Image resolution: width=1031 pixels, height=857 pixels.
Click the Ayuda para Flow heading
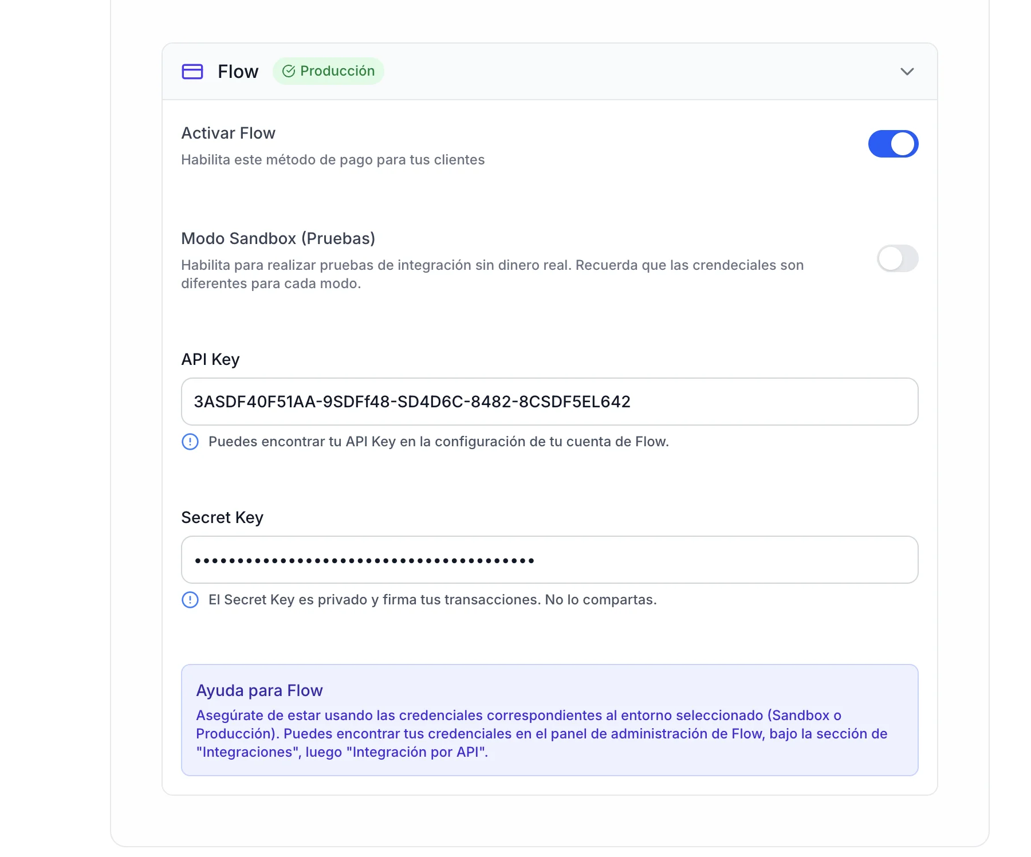(x=259, y=690)
